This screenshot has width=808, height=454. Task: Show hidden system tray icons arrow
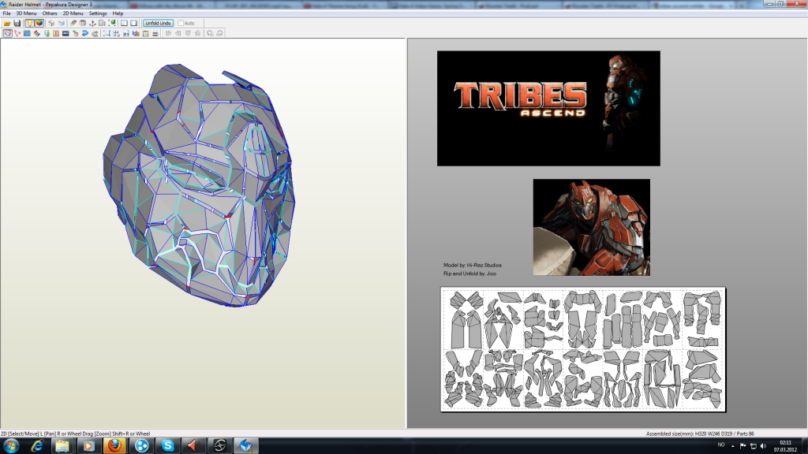click(732, 446)
